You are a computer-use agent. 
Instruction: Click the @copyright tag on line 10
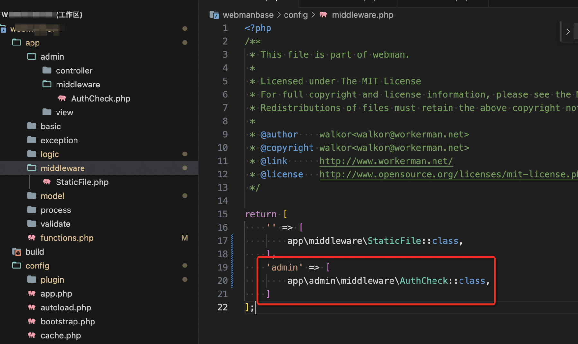tap(287, 148)
